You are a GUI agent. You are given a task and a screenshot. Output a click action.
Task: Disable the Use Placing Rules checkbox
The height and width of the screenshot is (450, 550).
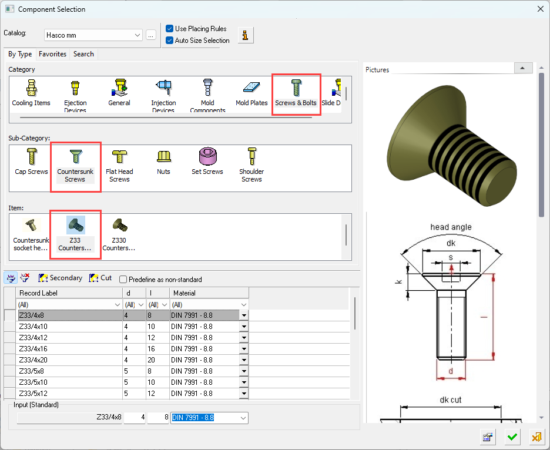pyautogui.click(x=169, y=29)
